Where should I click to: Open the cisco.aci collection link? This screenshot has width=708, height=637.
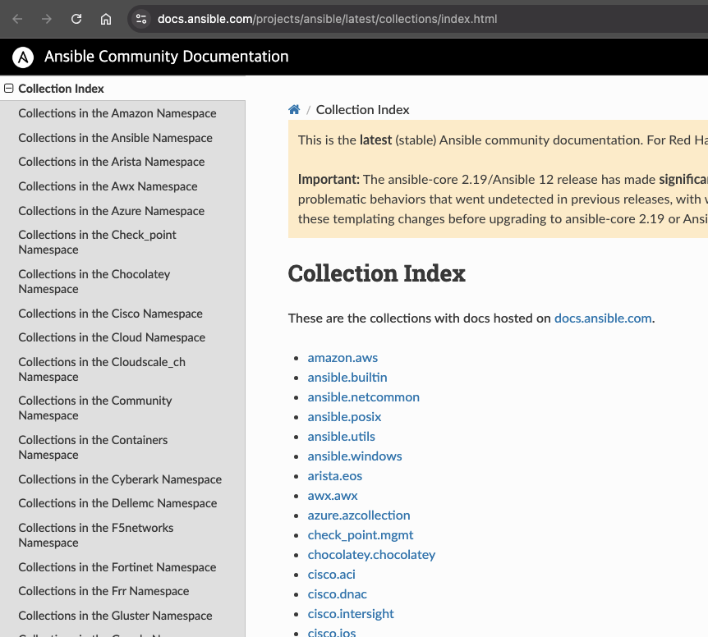(x=332, y=575)
